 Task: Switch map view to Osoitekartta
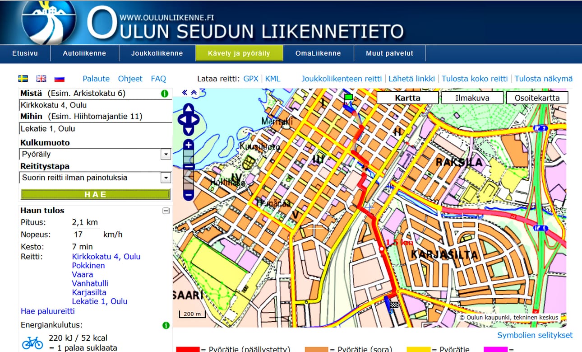pyautogui.click(x=537, y=98)
